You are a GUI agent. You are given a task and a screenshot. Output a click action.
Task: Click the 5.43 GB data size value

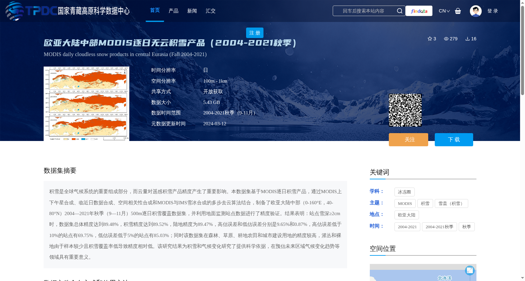pos(212,102)
